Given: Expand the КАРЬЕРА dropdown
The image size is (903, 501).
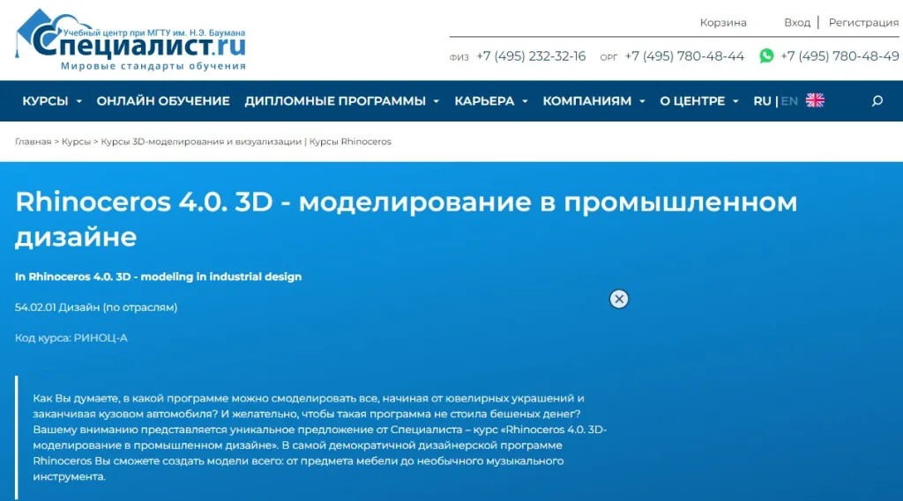Looking at the screenshot, I should pos(490,101).
